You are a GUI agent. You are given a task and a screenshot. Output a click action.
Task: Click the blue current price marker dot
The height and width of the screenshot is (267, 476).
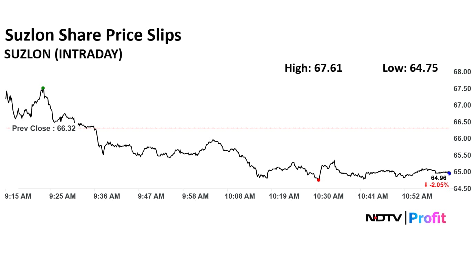pyautogui.click(x=449, y=173)
